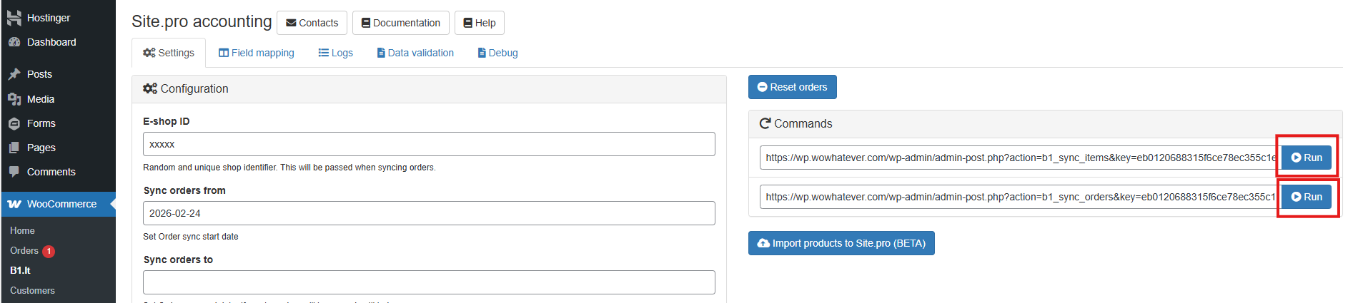This screenshot has width=1353, height=303.
Task: Click the Forms icon in sidebar
Action: pos(14,123)
